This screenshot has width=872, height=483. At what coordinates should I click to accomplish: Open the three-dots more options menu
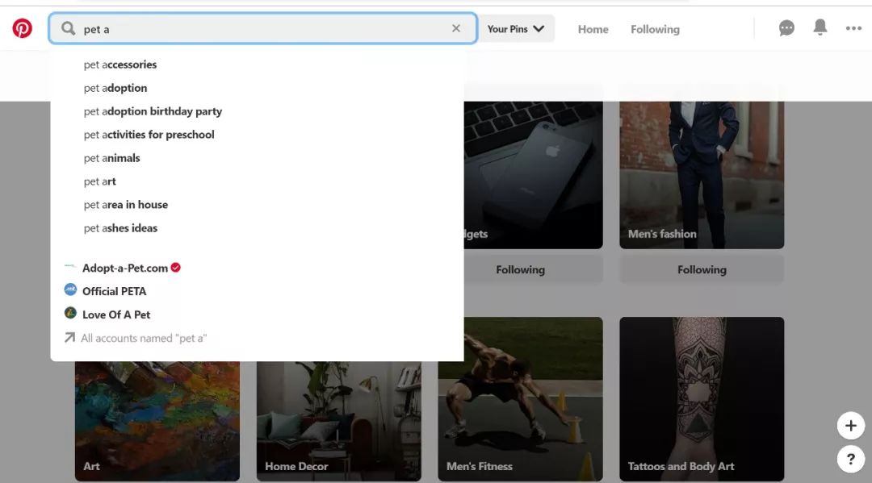tap(853, 28)
